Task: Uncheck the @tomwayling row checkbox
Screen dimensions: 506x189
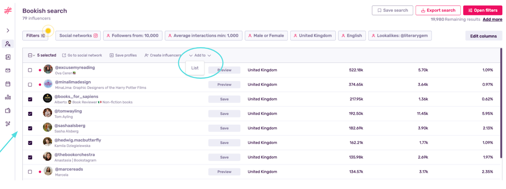Action: [30, 114]
